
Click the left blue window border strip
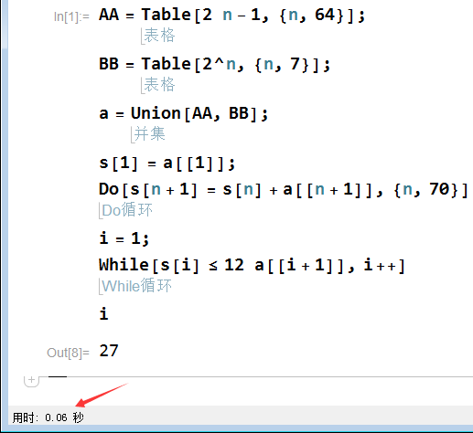point(4,213)
